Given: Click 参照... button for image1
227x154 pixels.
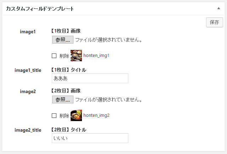Looking at the screenshot, I should pyautogui.click(x=63, y=40).
